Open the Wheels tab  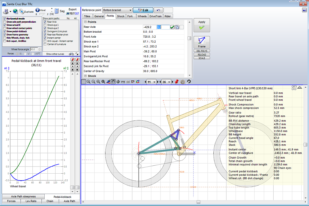point(142,16)
